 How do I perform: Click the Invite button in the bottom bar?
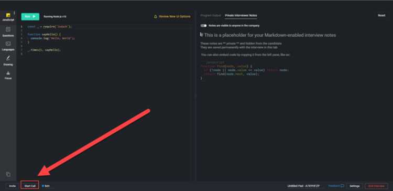point(12,186)
